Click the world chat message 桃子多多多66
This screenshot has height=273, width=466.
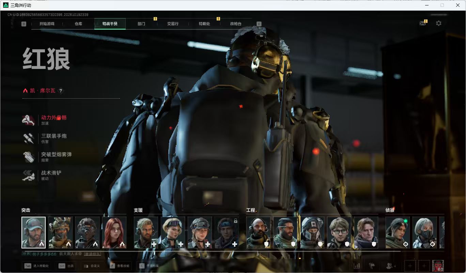click(44, 254)
